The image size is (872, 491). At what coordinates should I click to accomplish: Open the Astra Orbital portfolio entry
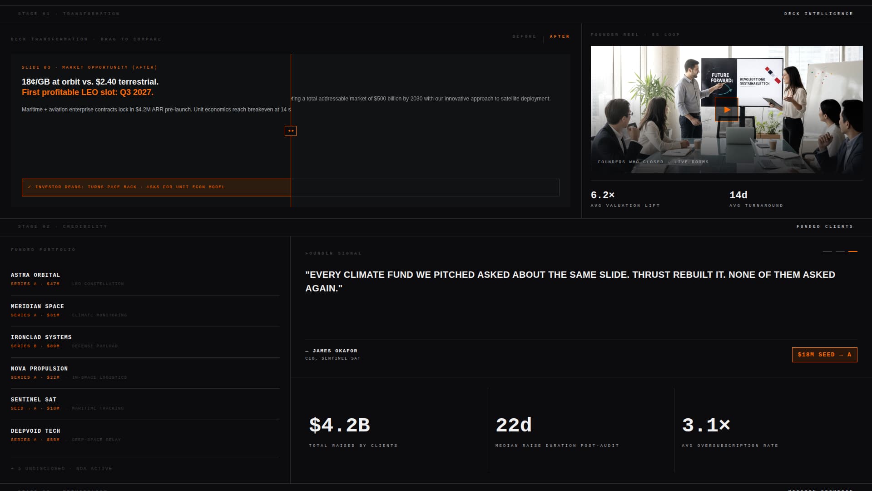pos(145,279)
